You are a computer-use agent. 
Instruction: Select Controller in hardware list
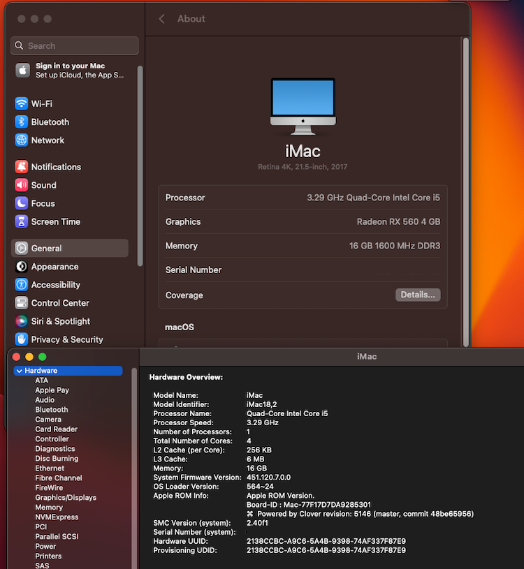(52, 439)
